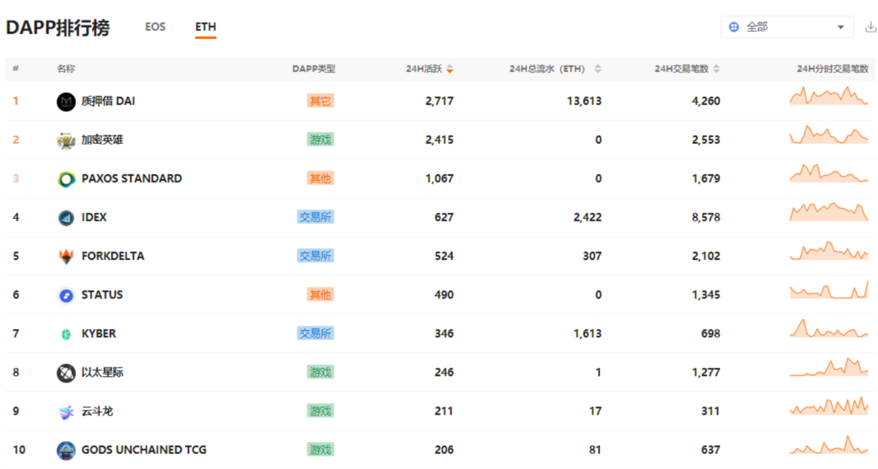Click 其他 tag in STATUS row
The height and width of the screenshot is (469, 878).
tap(321, 295)
